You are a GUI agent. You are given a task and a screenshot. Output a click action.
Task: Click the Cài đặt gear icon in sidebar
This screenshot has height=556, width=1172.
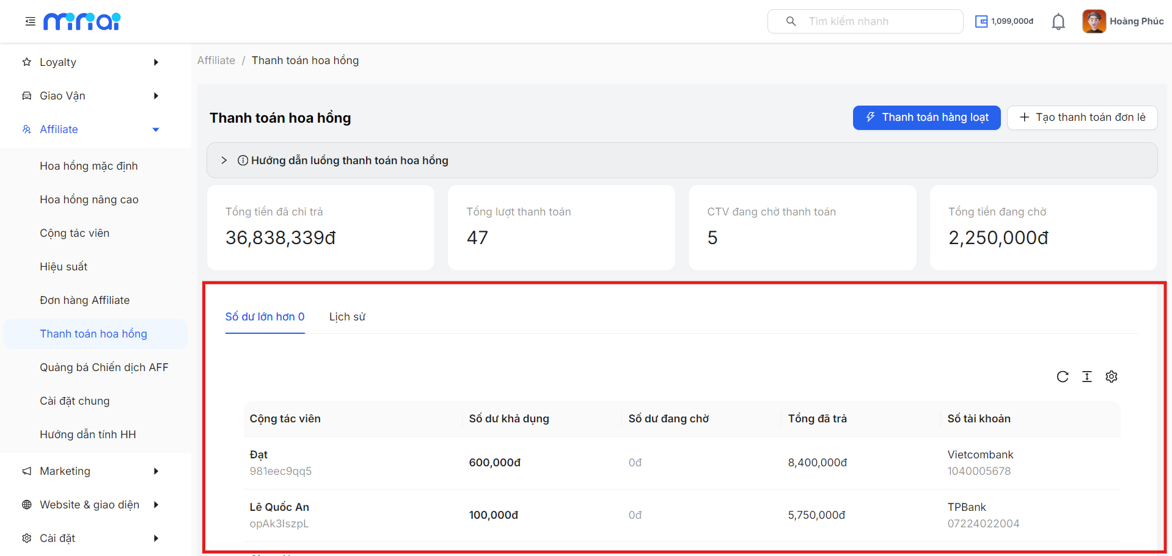point(27,538)
